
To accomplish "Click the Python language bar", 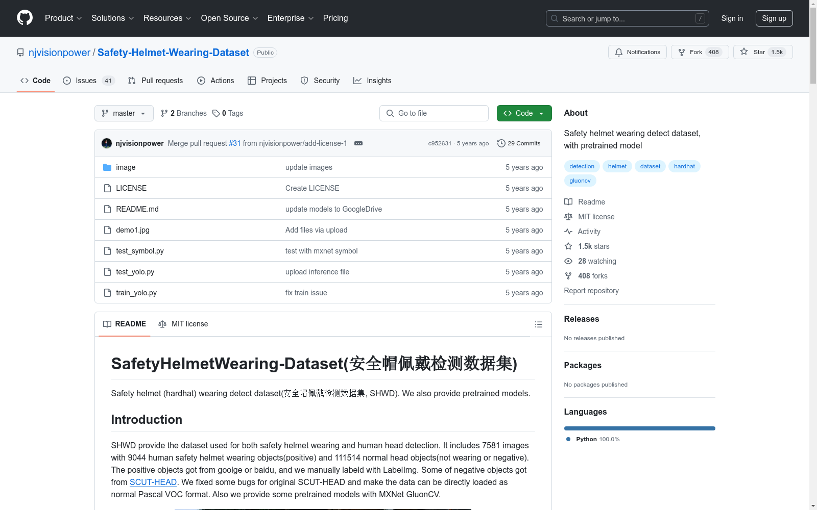I will (640, 428).
